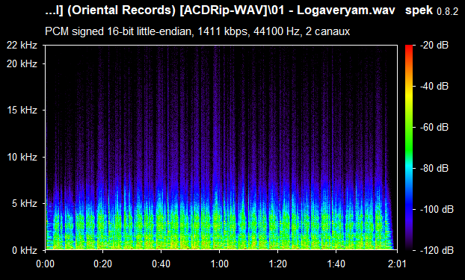Viewport: 465px width, 280px height.
Task: Click the 1:00 time marker
Action: coord(219,264)
